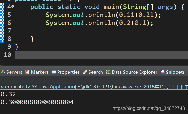Open the Snippets tab

(173, 72)
